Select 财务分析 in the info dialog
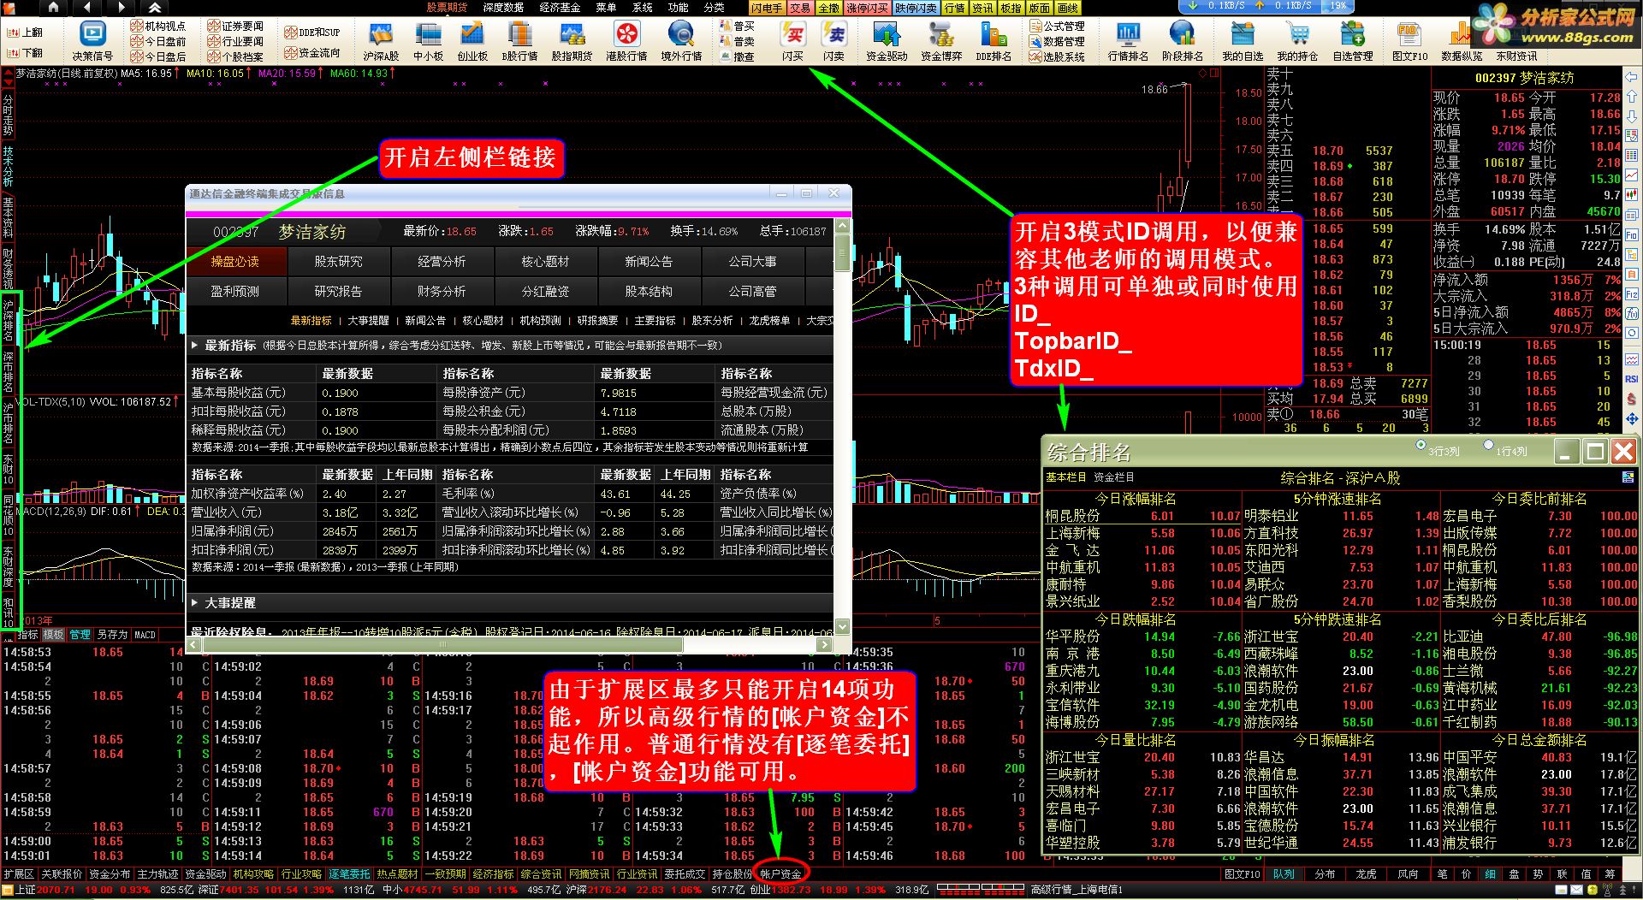The width and height of the screenshot is (1643, 900). [442, 291]
